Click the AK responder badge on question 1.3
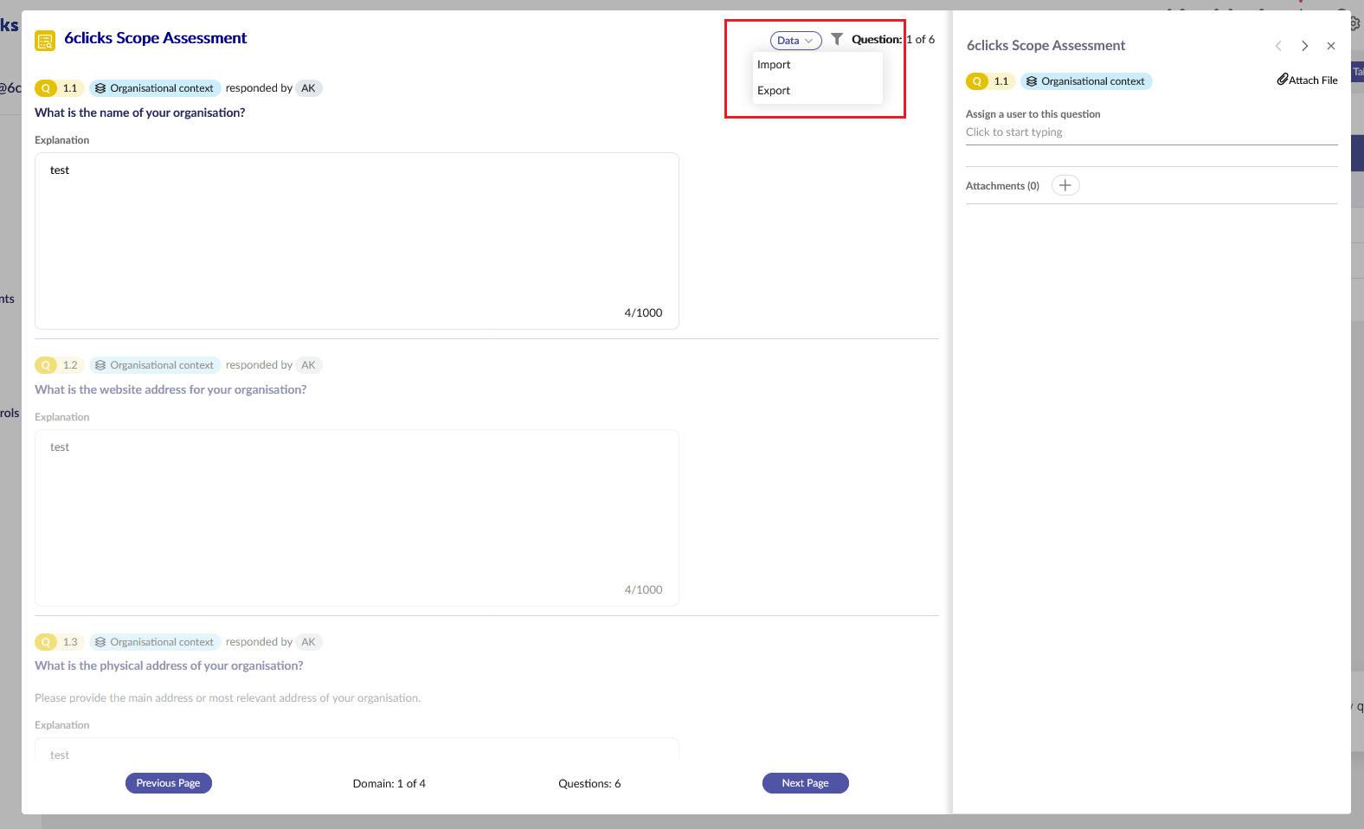 coord(308,642)
